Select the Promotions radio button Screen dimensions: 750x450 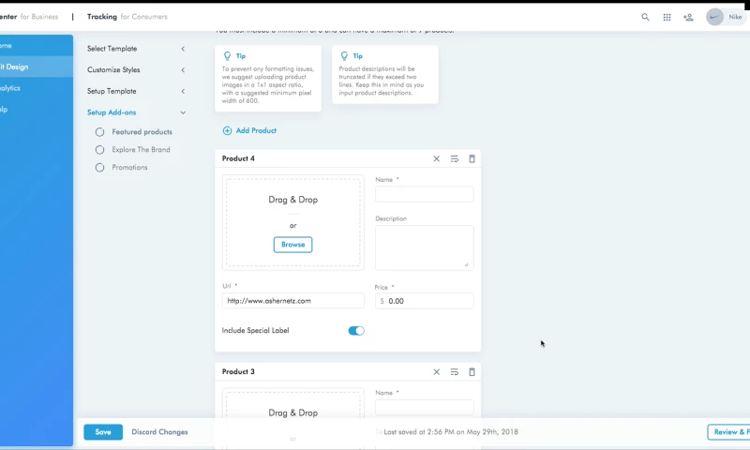point(99,168)
